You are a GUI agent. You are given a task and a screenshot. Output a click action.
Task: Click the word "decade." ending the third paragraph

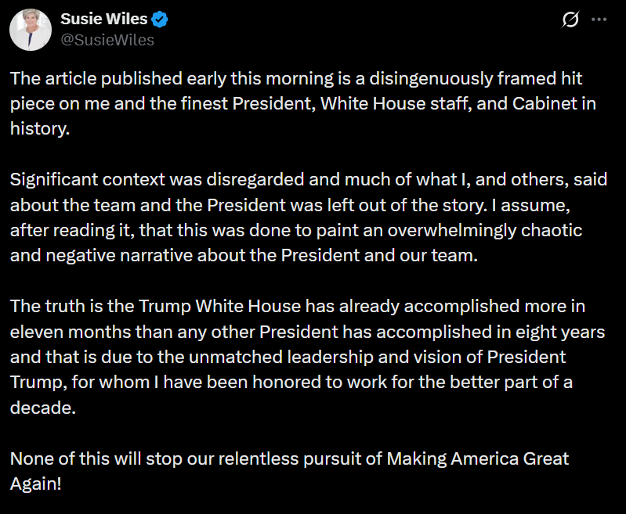click(x=43, y=408)
